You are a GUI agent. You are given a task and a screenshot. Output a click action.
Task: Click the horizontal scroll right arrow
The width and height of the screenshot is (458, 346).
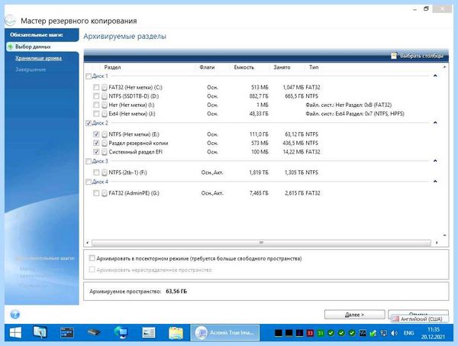point(437,243)
